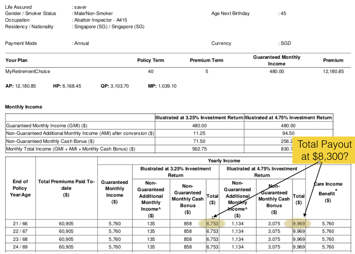Select the SGD currency value
The height and width of the screenshot is (254, 355).
point(285,43)
